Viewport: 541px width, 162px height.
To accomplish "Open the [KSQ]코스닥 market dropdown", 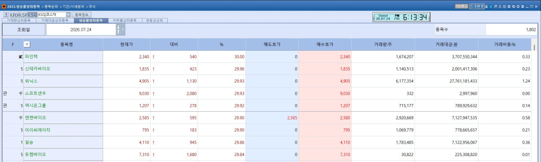I will (54, 14).
